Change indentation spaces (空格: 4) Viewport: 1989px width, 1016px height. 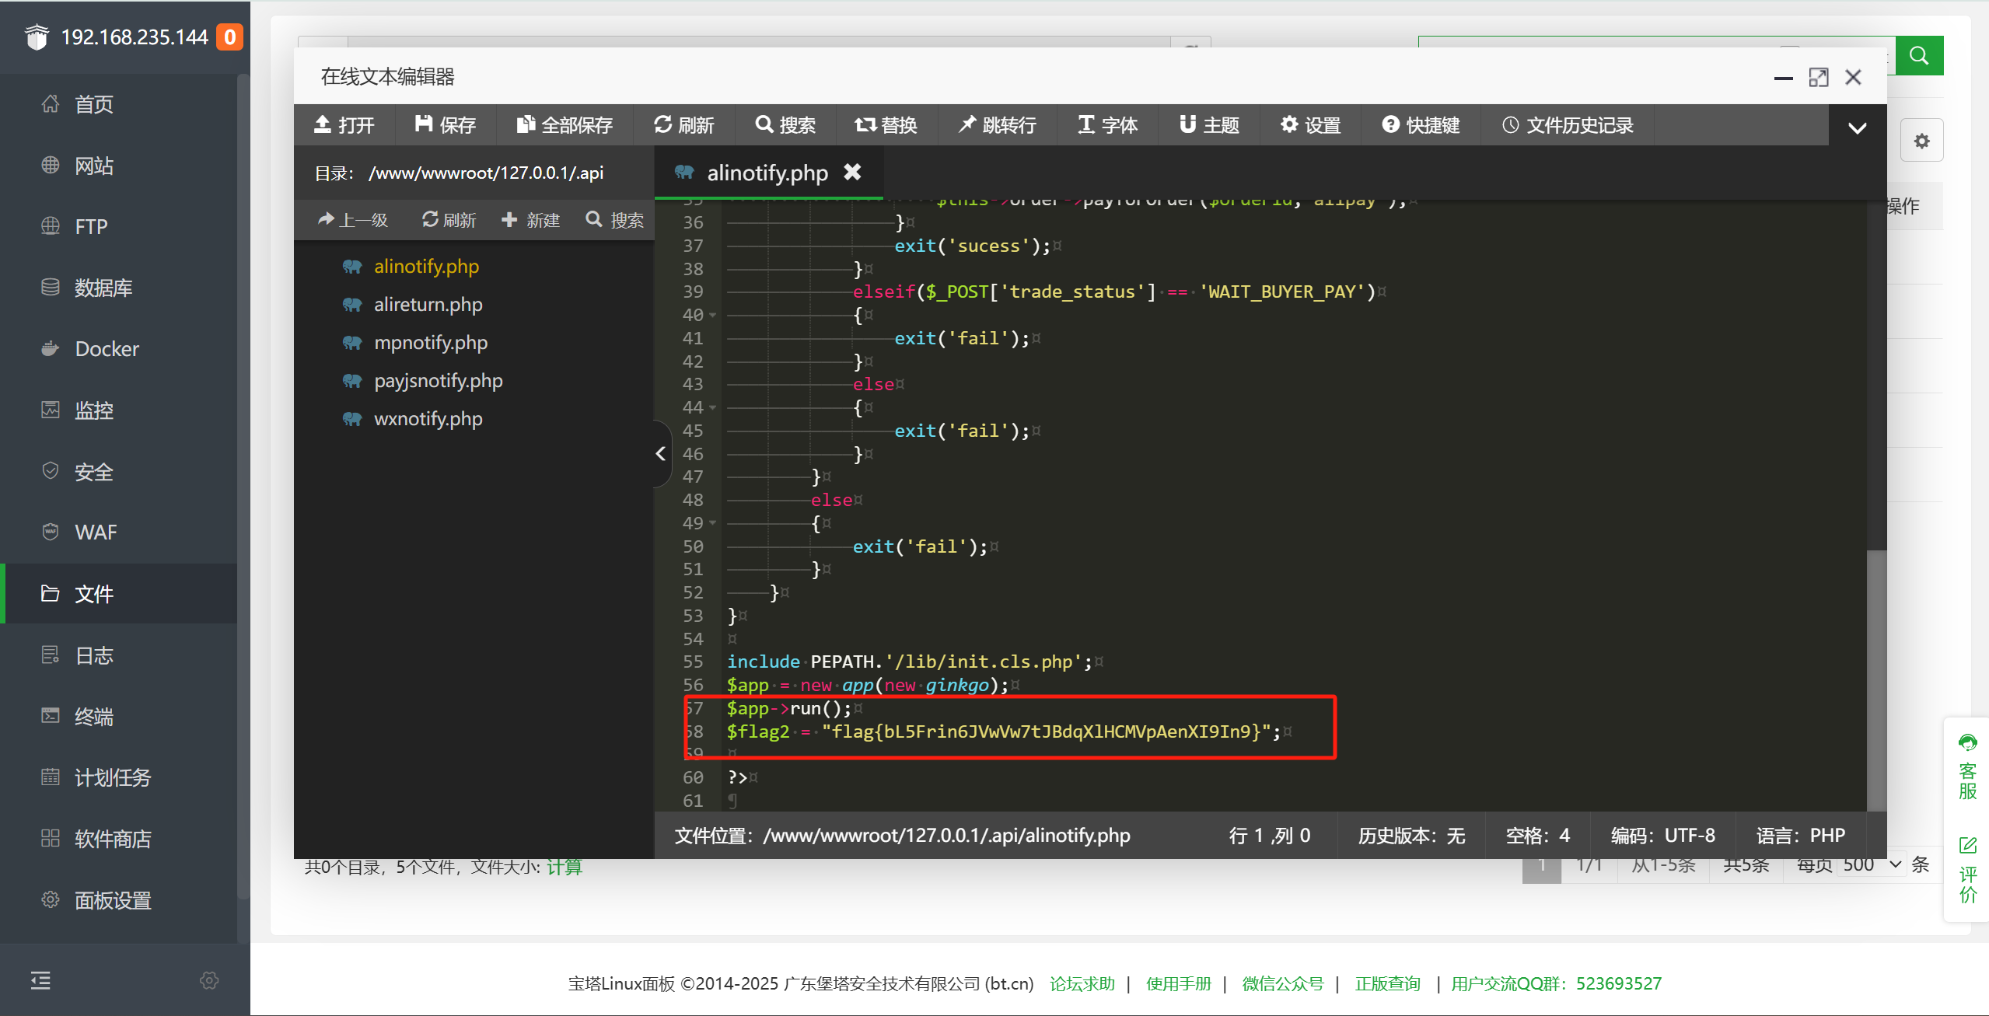pos(1538,835)
